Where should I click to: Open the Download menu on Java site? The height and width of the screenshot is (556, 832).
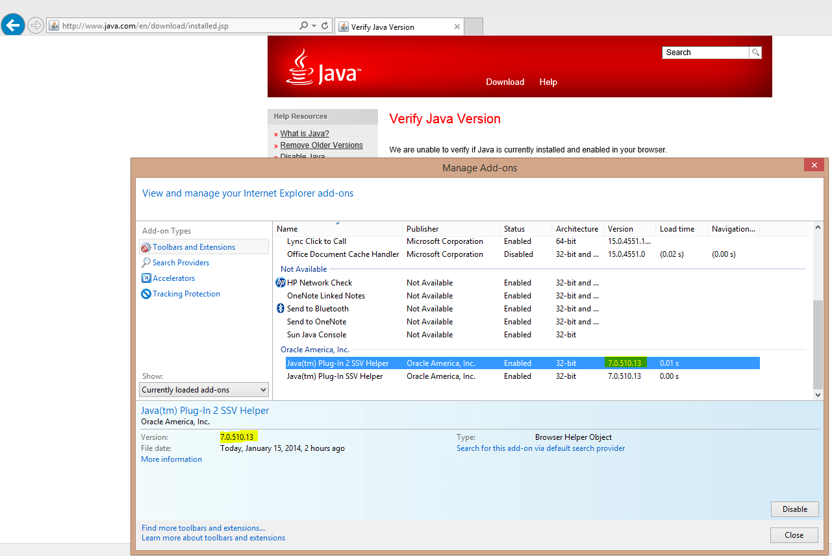(x=505, y=82)
